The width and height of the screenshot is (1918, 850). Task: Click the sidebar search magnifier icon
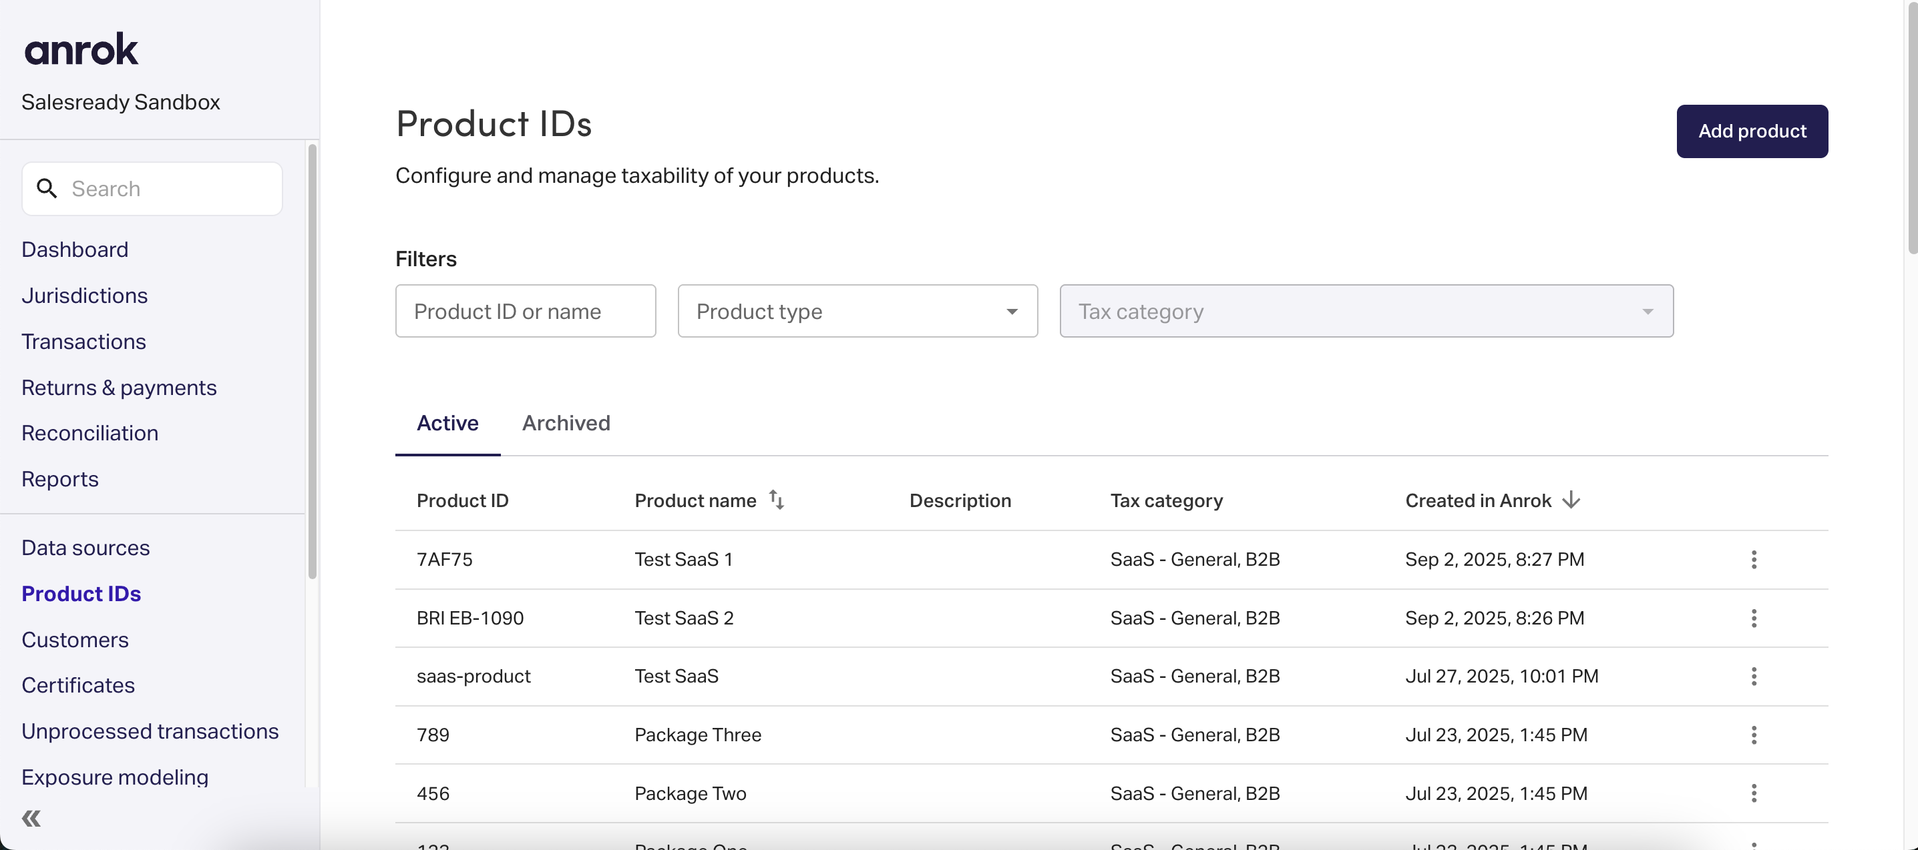click(47, 189)
